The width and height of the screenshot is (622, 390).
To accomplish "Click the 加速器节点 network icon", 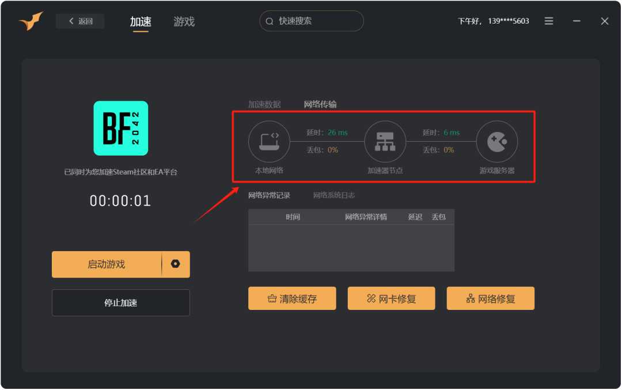I will click(385, 142).
